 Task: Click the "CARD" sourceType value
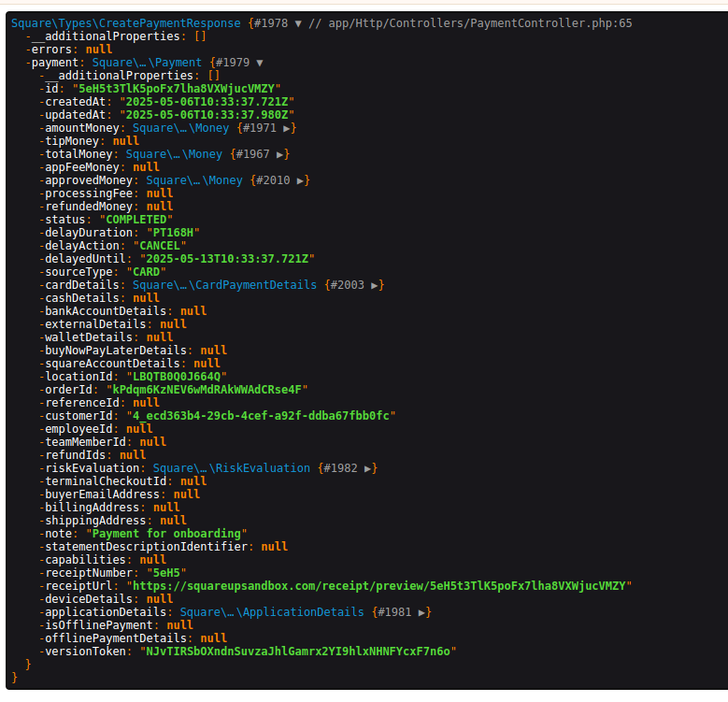146,272
